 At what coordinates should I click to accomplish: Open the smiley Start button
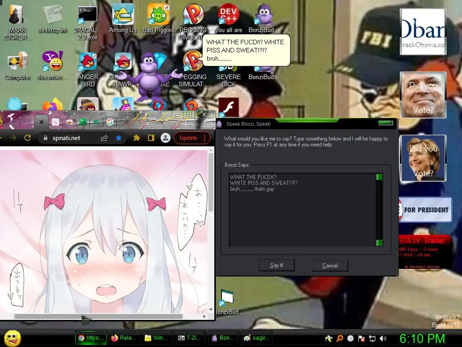click(x=12, y=338)
